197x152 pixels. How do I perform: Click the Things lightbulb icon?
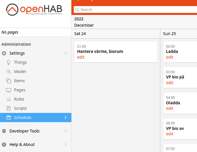8,62
